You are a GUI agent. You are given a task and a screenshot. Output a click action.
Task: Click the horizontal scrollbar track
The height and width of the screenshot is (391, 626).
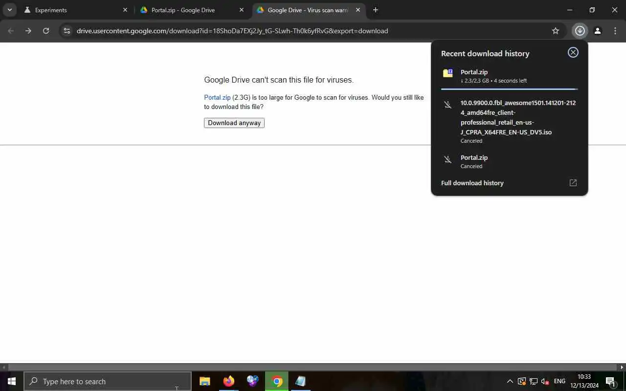[313, 367]
